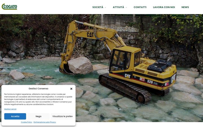Open the Attività menu
This screenshot has height=127, width=203.
[x=118, y=7]
